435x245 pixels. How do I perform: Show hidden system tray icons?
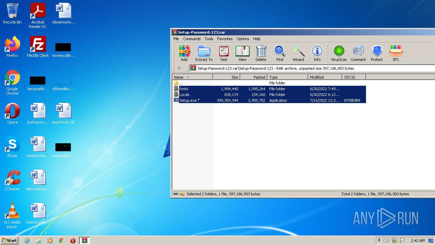[379, 241]
